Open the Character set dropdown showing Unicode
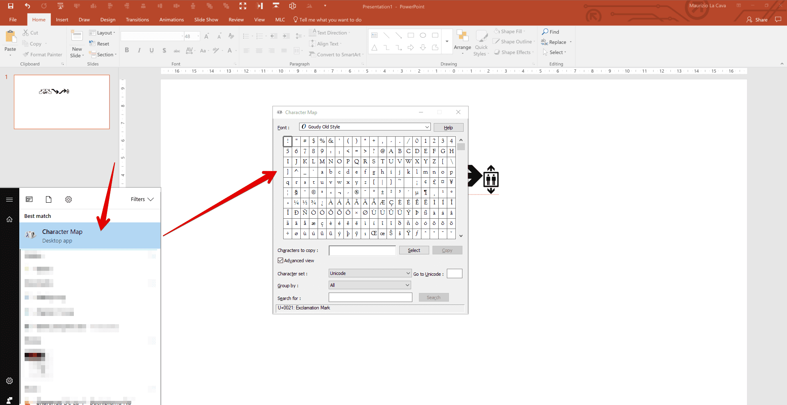Viewport: 787px width, 405px height. tap(369, 273)
